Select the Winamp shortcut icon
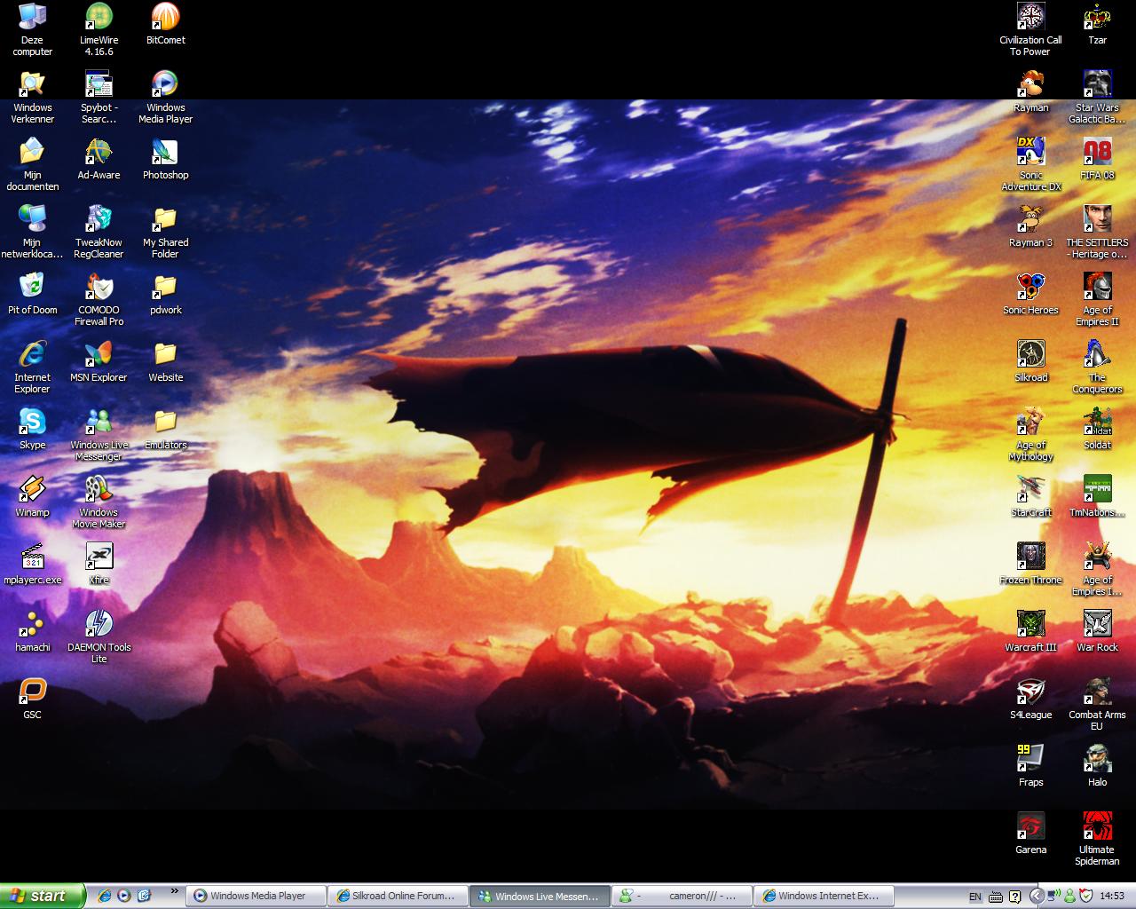The image size is (1136, 909). [32, 491]
